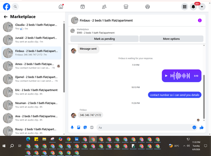Open the emoji picker smiley
The image size is (211, 156).
(x=194, y=127)
